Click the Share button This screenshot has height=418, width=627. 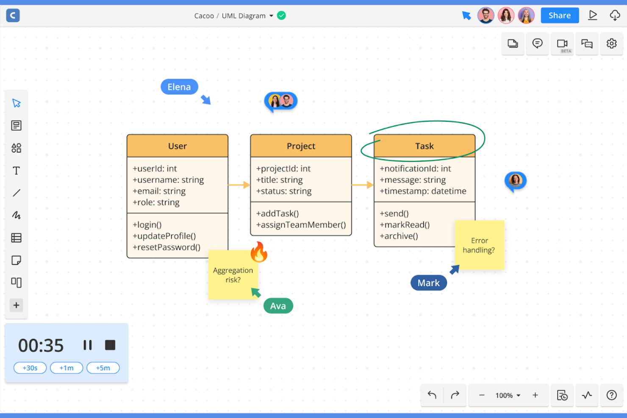coord(560,15)
